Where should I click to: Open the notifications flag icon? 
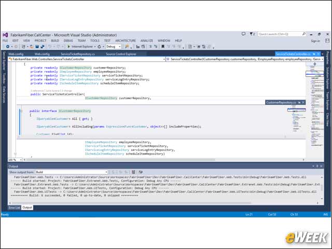click(x=252, y=34)
